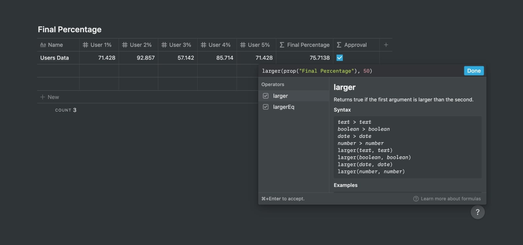Click the 'number > number' syntax line

[361, 143]
